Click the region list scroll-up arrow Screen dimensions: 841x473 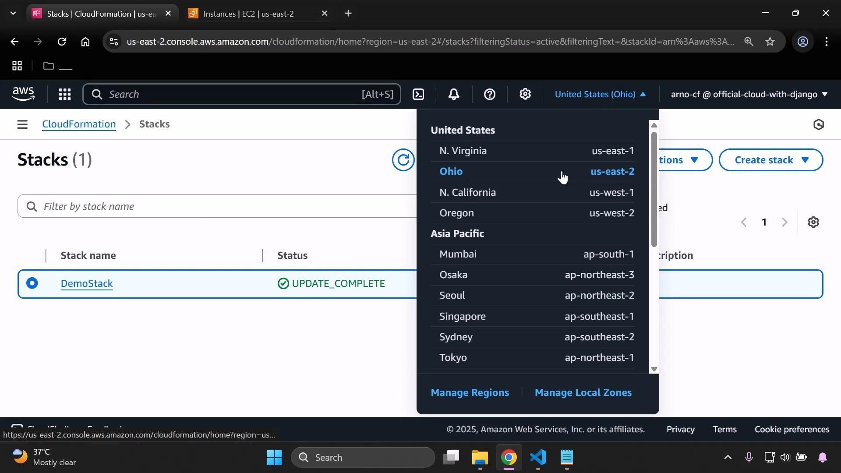654,126
